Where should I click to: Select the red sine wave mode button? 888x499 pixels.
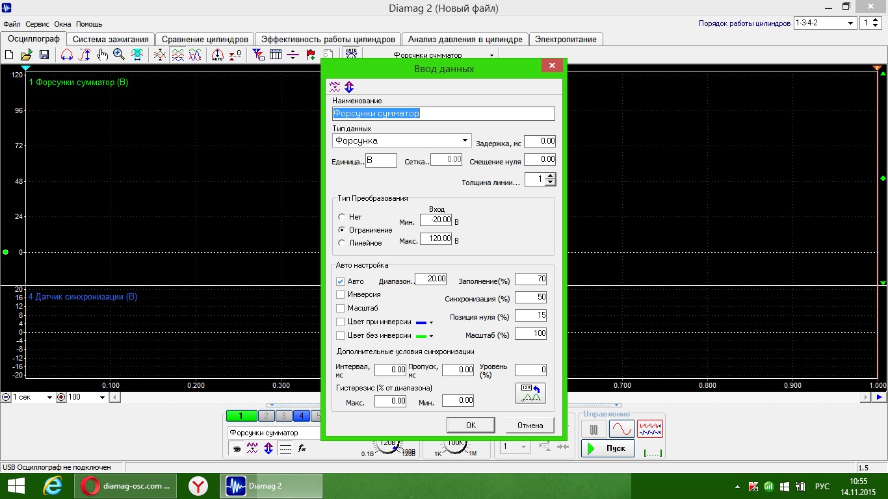tap(621, 429)
